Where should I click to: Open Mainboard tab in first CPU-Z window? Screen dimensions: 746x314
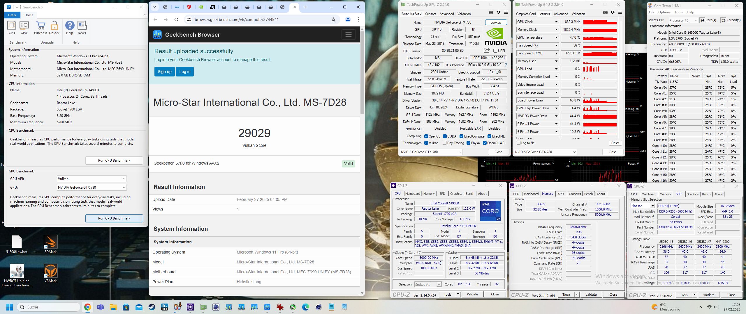[413, 194]
